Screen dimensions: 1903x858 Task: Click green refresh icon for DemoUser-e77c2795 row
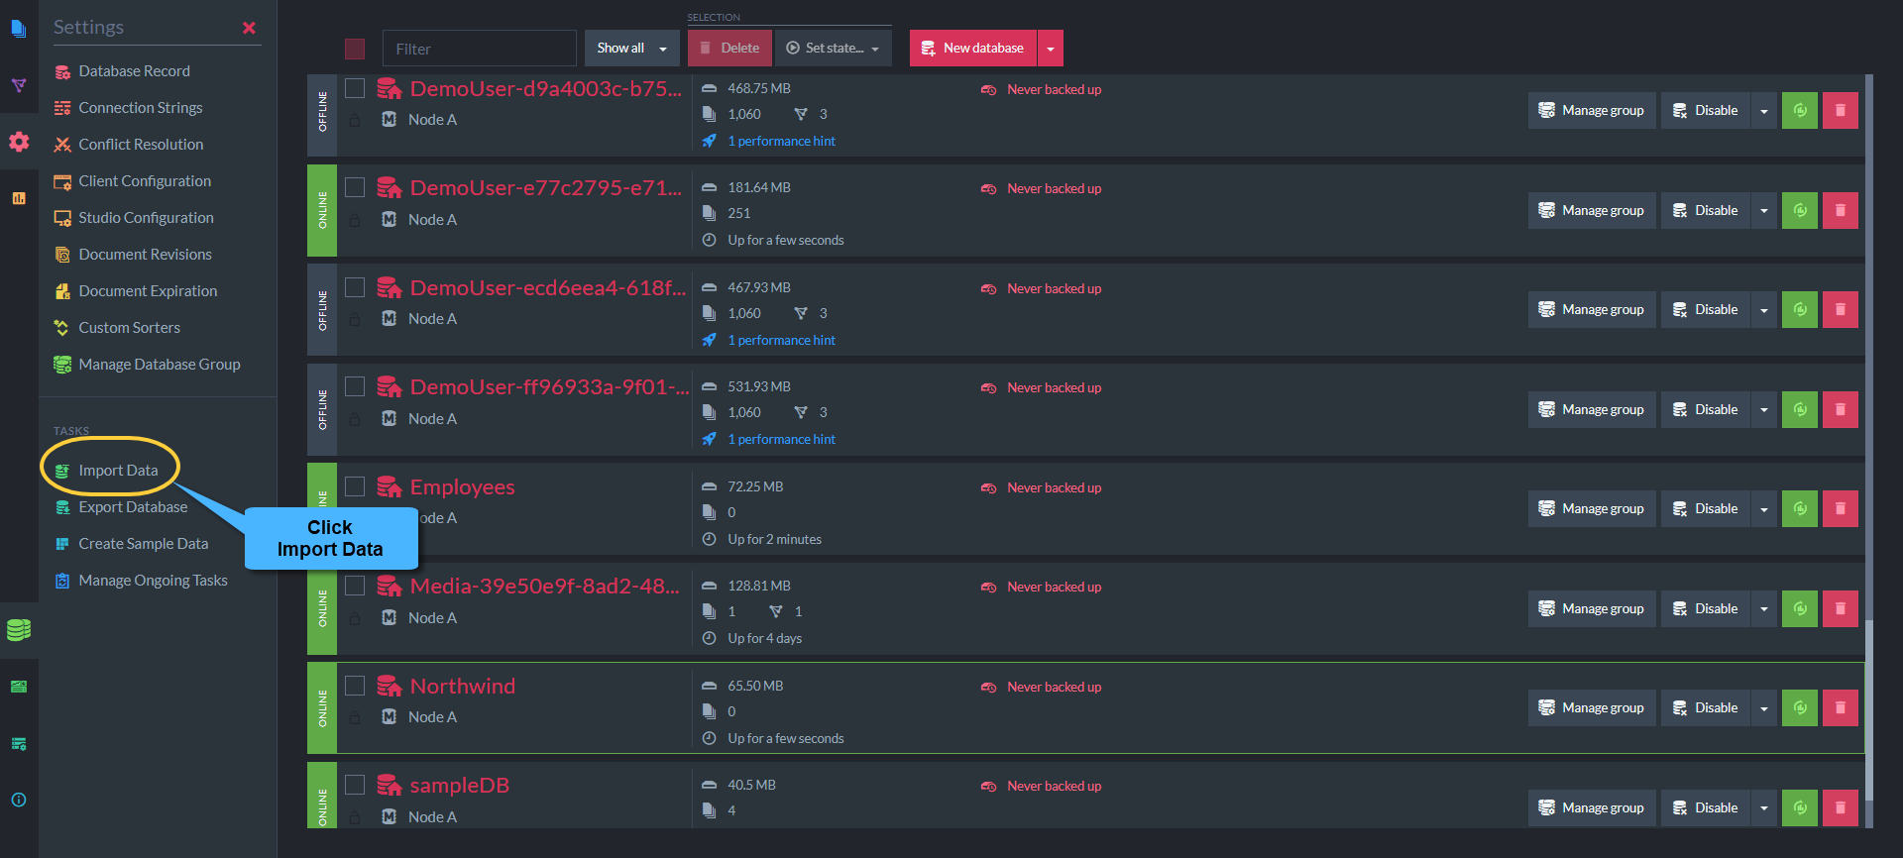pos(1800,210)
